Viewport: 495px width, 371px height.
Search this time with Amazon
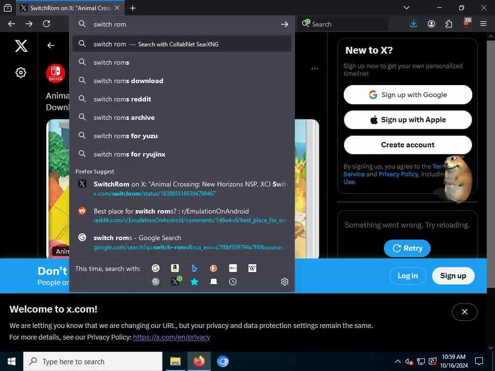coord(175,268)
